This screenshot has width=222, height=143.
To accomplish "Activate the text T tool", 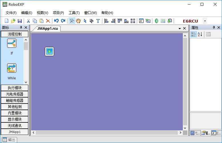I will point(98,21).
